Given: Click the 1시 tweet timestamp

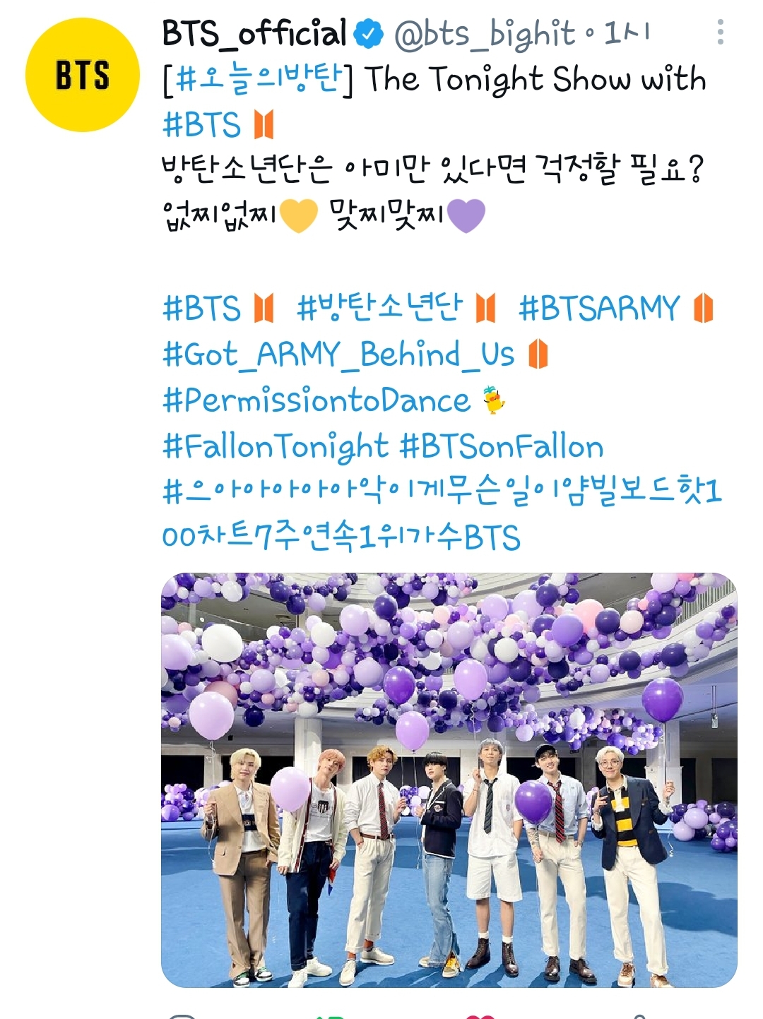Looking at the screenshot, I should pos(626,33).
